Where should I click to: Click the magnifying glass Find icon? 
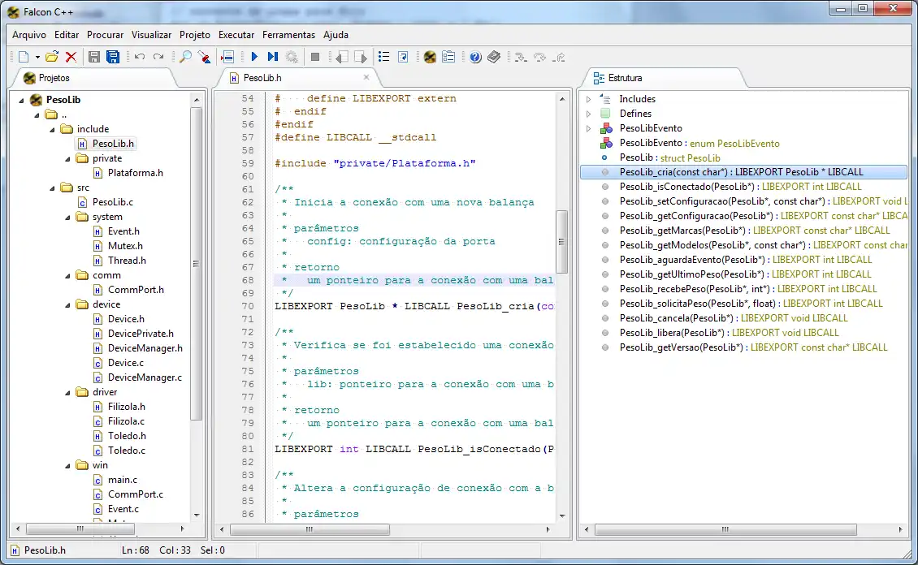tap(185, 57)
